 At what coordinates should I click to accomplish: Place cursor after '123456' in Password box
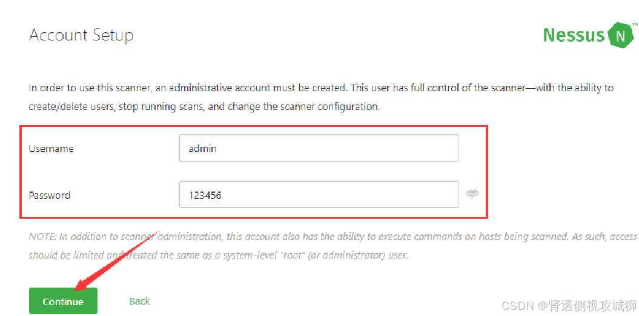(222, 195)
